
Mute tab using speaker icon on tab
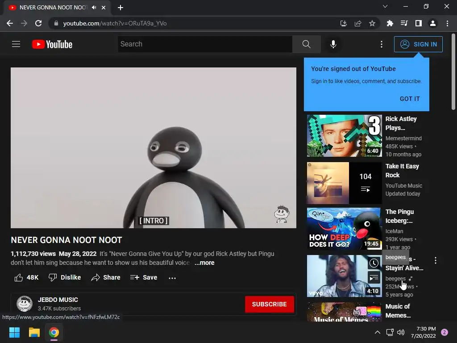pyautogui.click(x=94, y=7)
